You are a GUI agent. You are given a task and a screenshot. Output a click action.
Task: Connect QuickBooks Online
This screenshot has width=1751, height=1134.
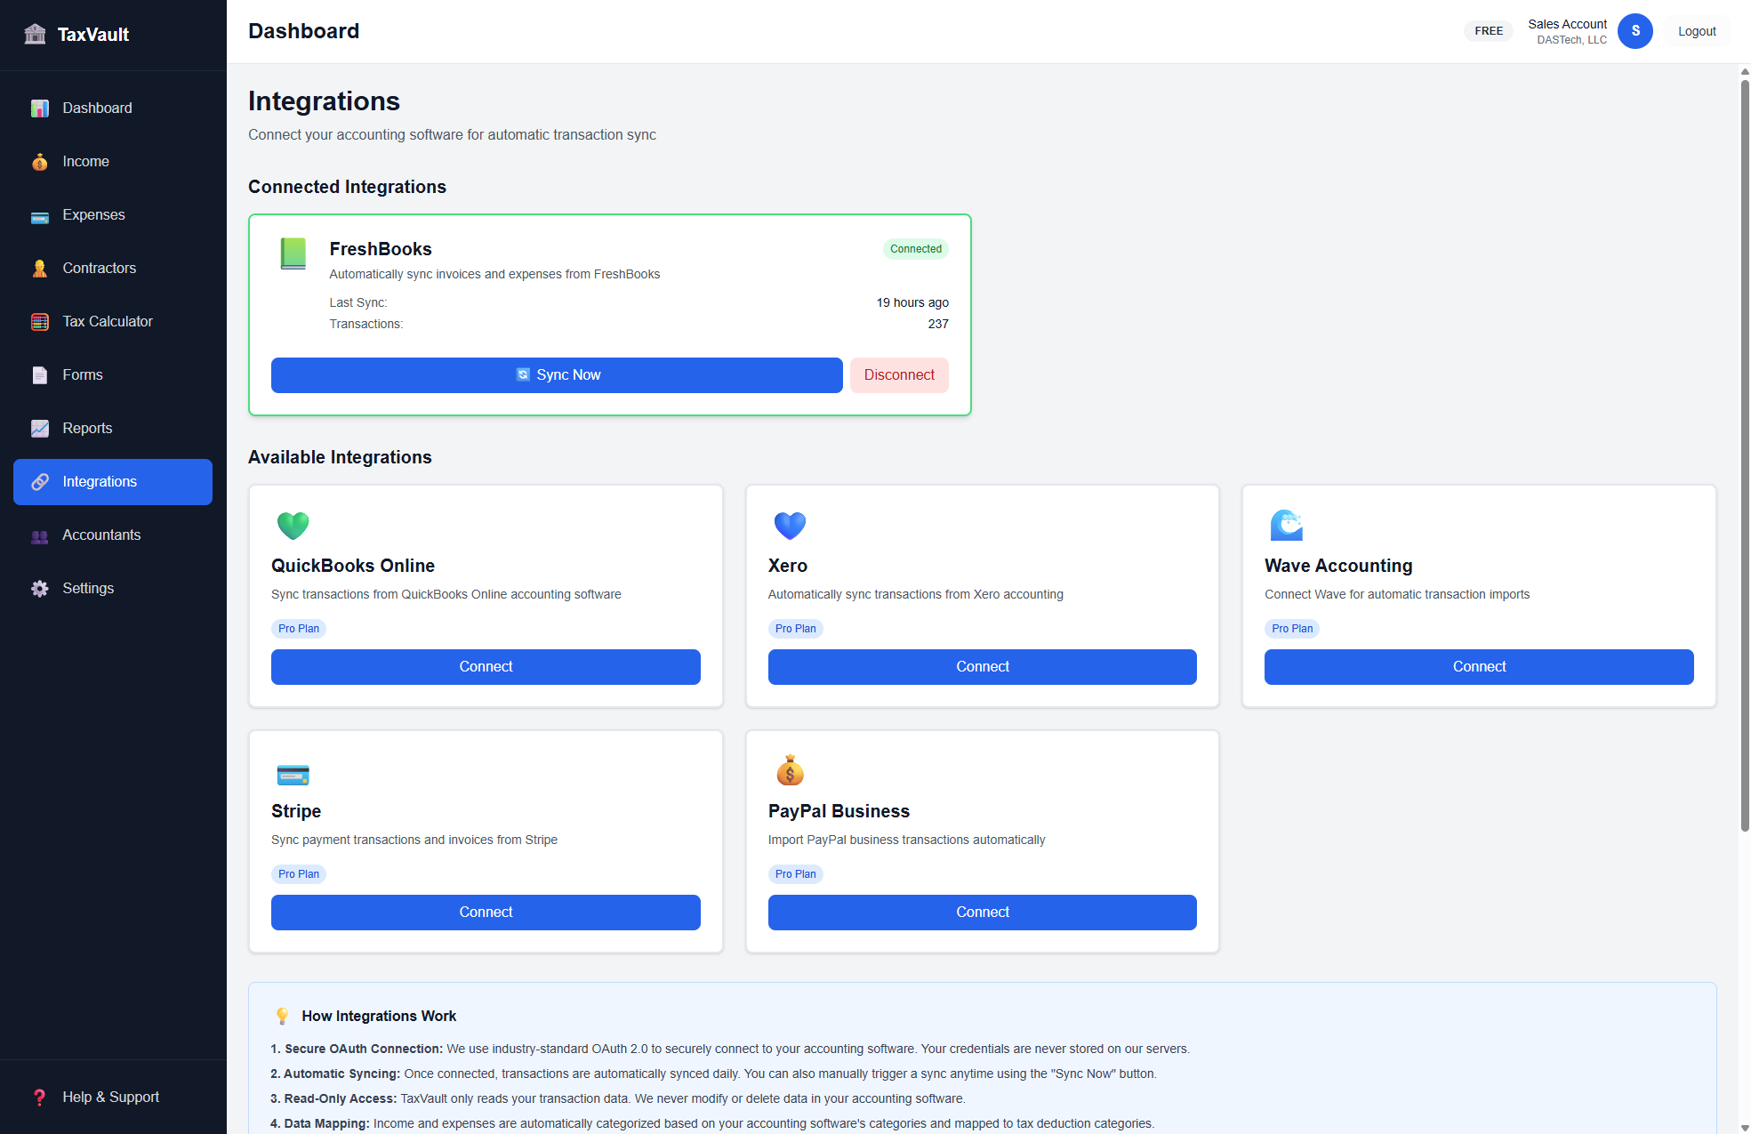point(486,666)
